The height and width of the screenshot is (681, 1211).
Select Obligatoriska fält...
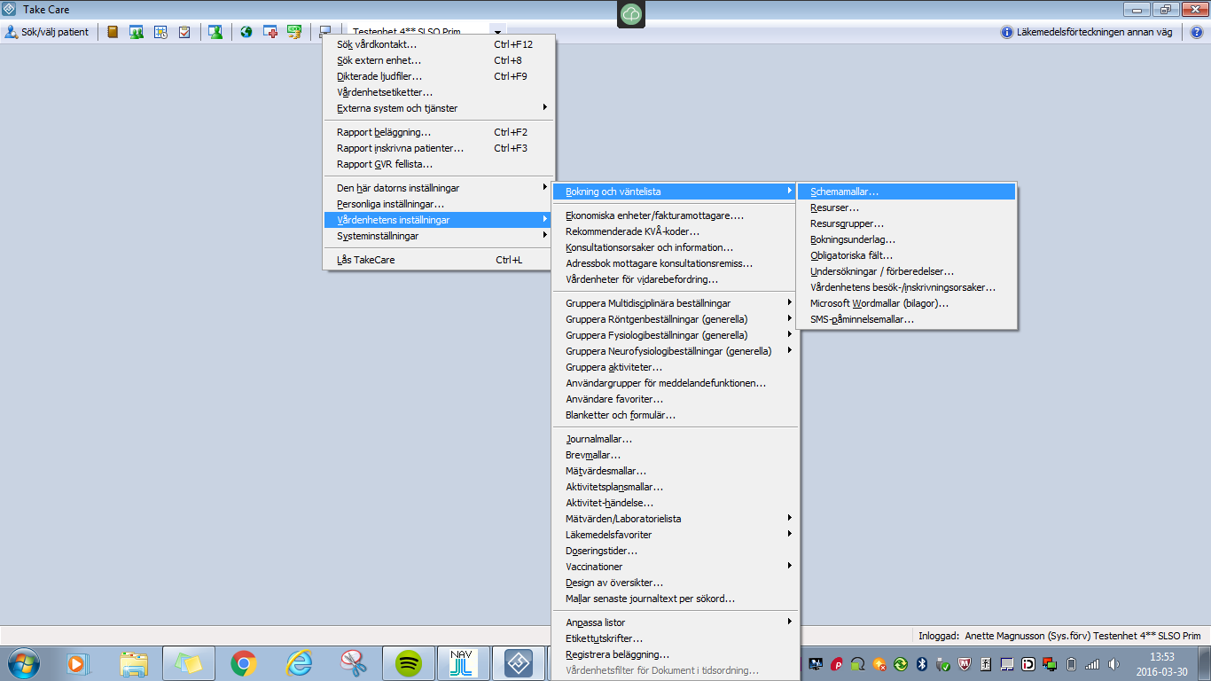(x=907, y=255)
